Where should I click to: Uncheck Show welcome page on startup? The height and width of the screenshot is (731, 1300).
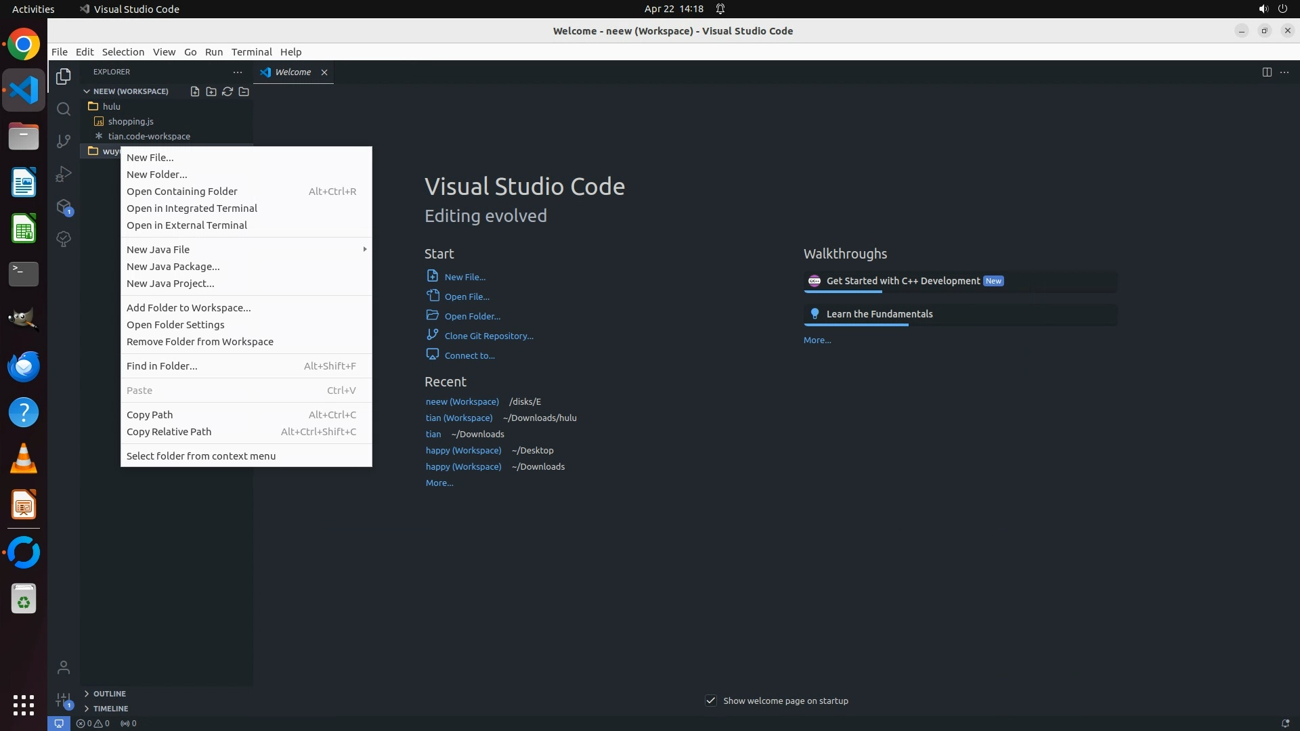coord(711,701)
